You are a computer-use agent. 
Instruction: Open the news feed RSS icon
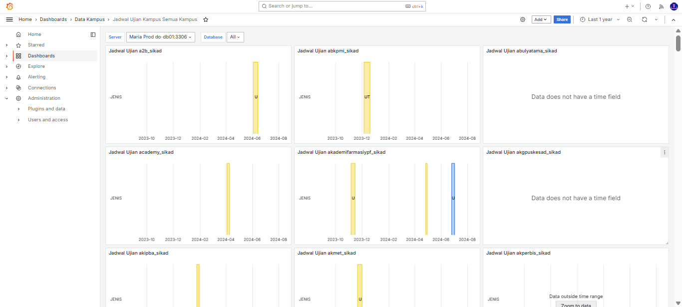[x=662, y=6]
